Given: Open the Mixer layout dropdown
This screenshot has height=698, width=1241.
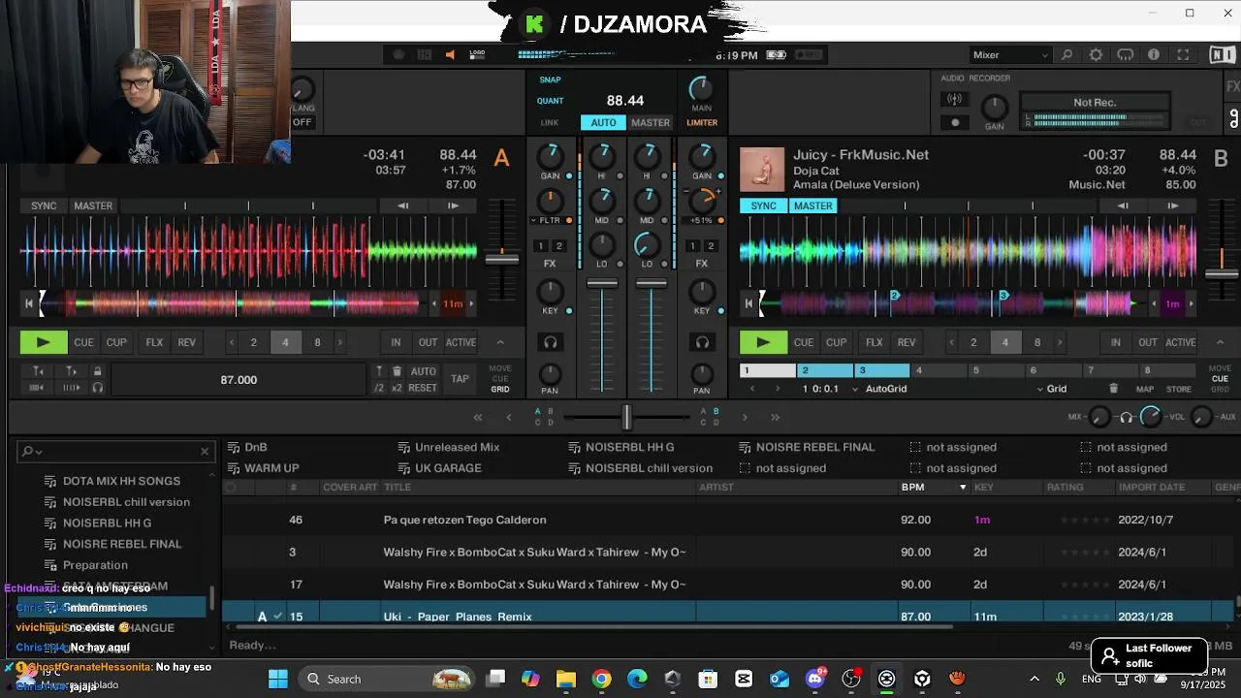Looking at the screenshot, I should [x=1010, y=55].
